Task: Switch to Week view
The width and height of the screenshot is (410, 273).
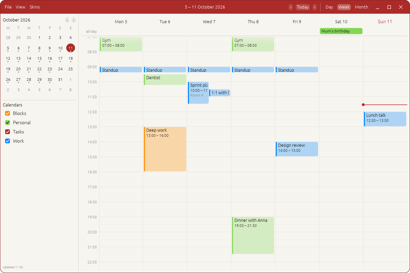Action: 344,7
